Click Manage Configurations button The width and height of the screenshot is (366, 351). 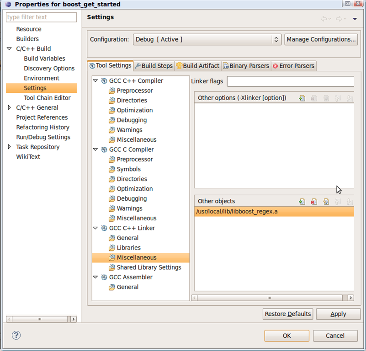pos(321,39)
